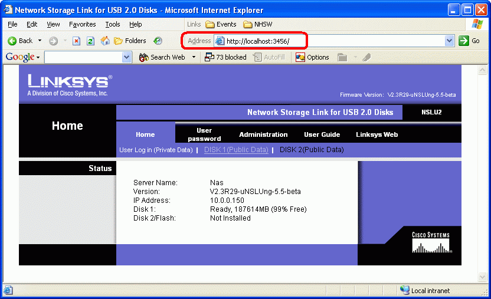Click the page scrollbar up arrow

(x=482, y=70)
